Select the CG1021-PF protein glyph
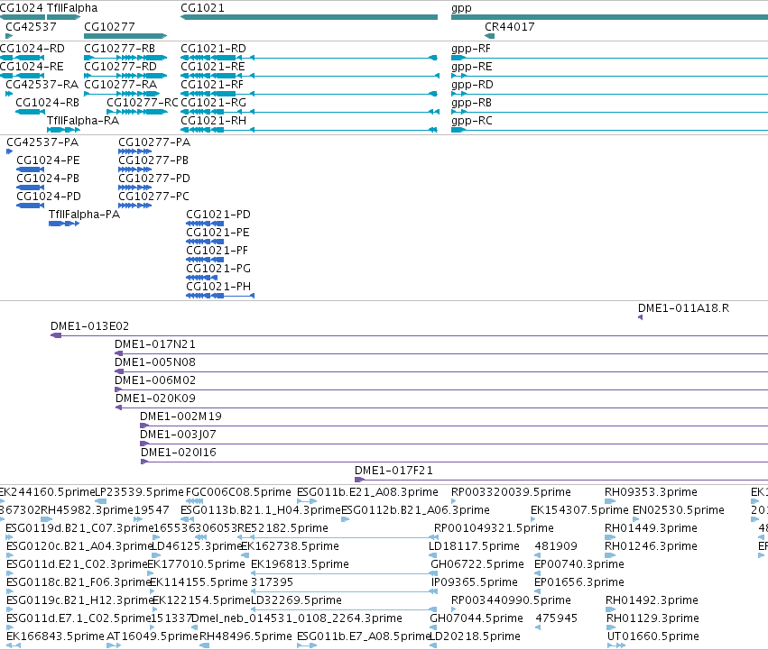768x650 pixels. 205,260
